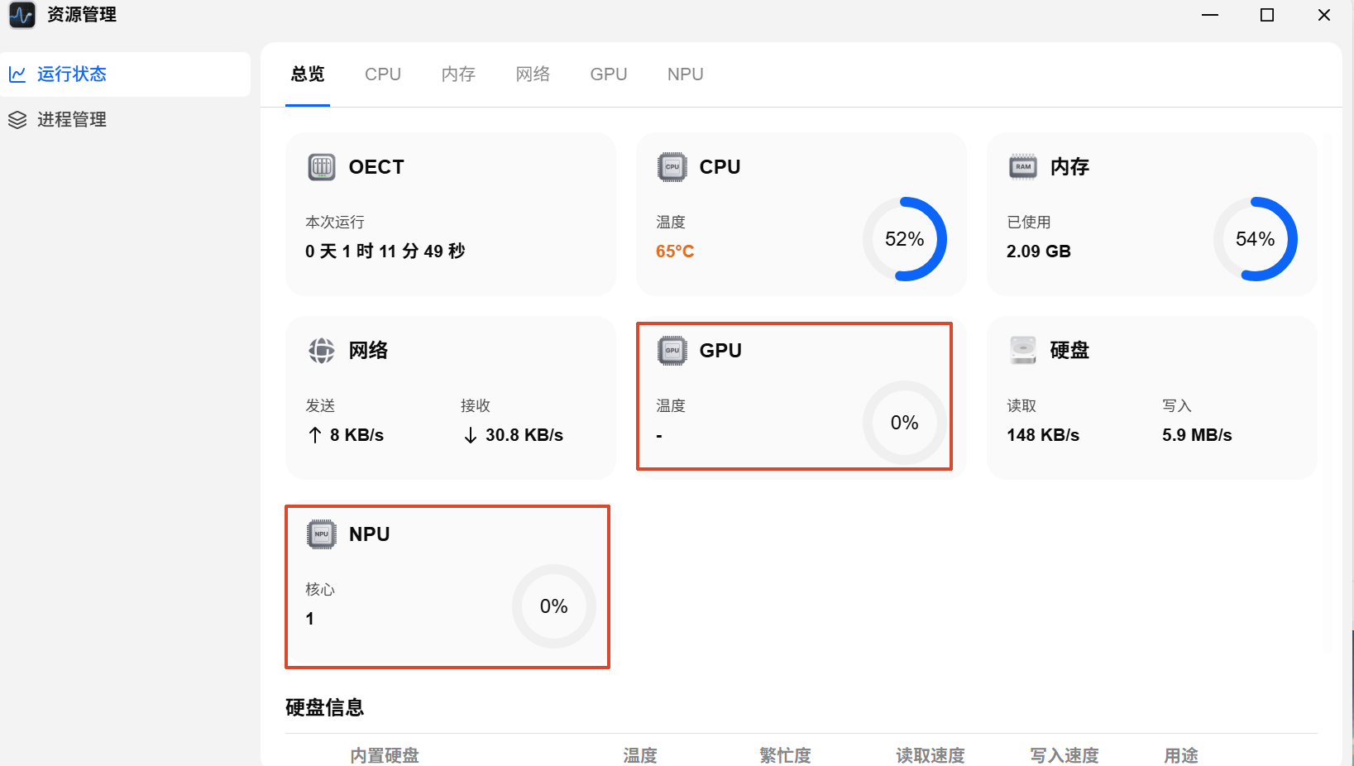Click the RAM memory icon
The height and width of the screenshot is (766, 1354).
(x=1023, y=167)
